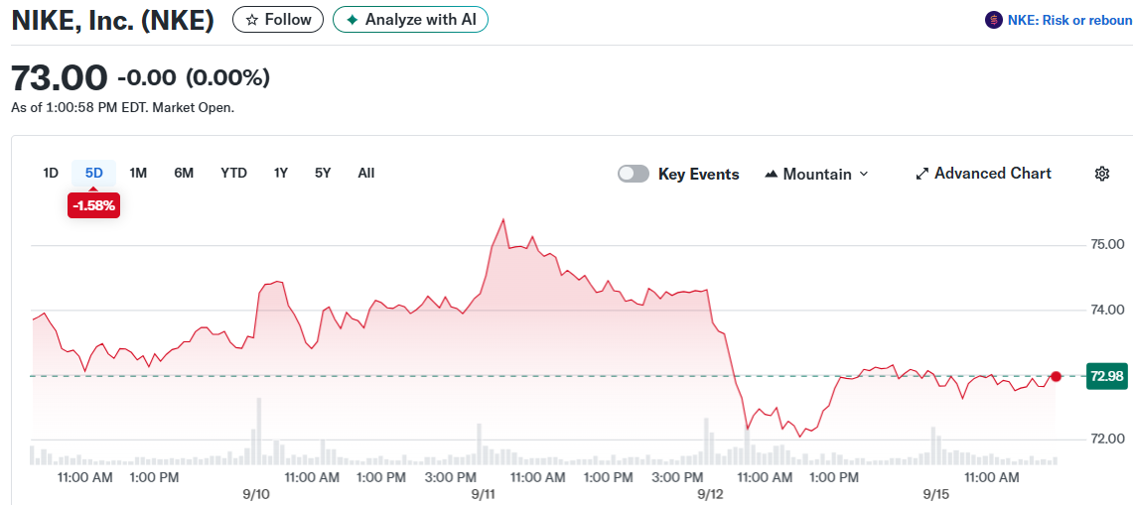Viewport: 1133px width, 505px height.
Task: Switch chart to 6M range
Action: coord(184,174)
